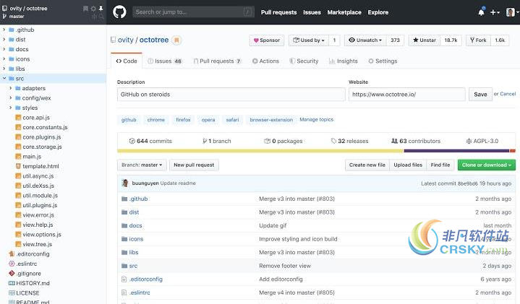Open Explore in the top navigation
Viewport: 520px width, 304px height.
[x=378, y=12]
